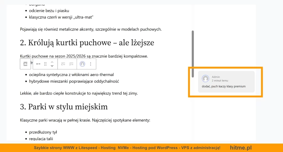Viewport: 283px width, 152px height.
Task: Click list item 'regulacja talii'
Action: click(41, 139)
